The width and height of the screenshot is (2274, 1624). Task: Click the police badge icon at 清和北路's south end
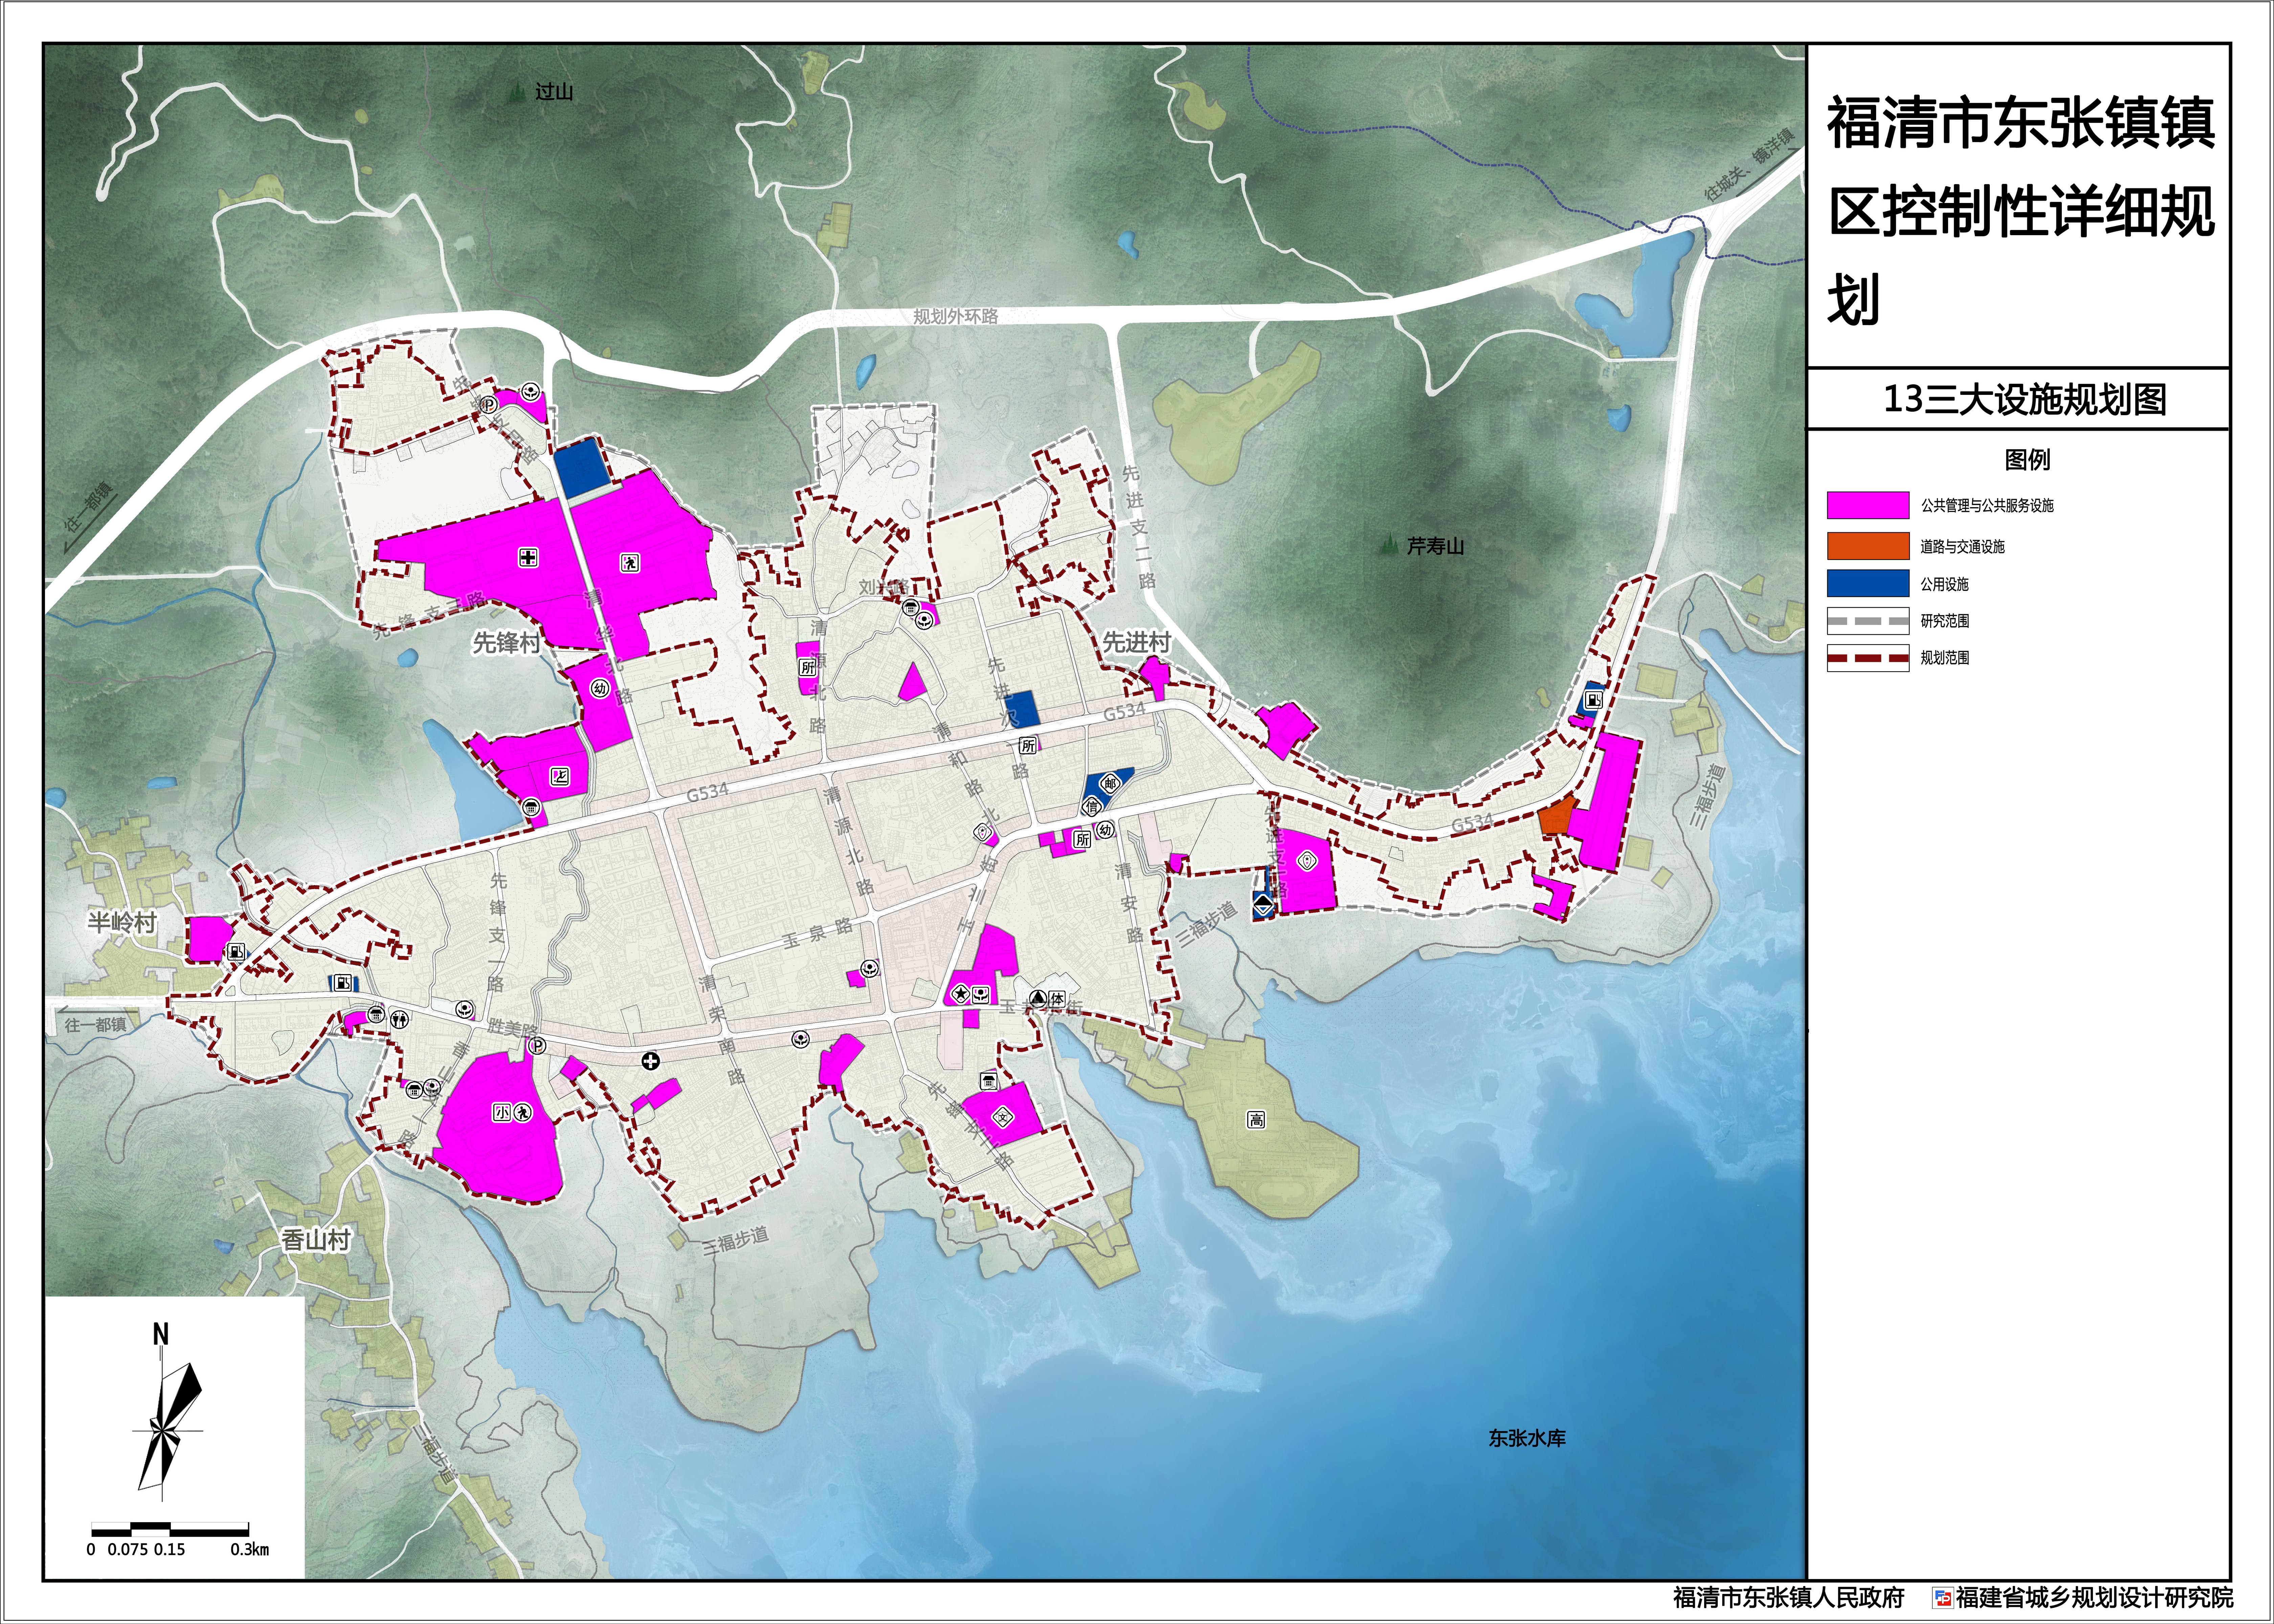pos(983,832)
